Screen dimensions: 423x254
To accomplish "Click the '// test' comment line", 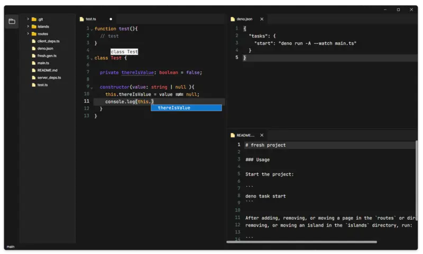I will click(109, 36).
